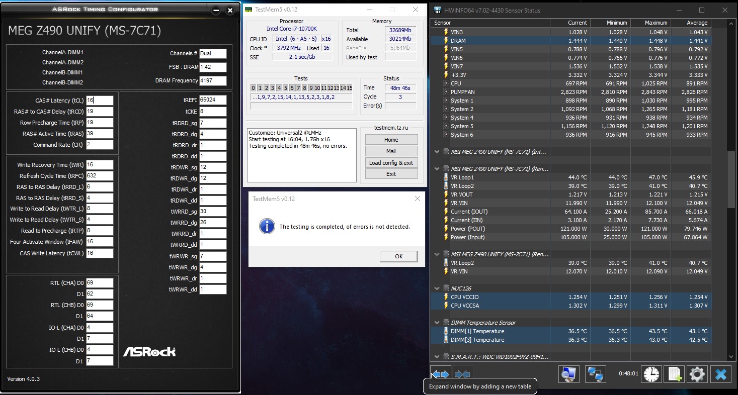Click the DRAM Frequency field
This screenshot has width=738, height=395.
coord(213,81)
